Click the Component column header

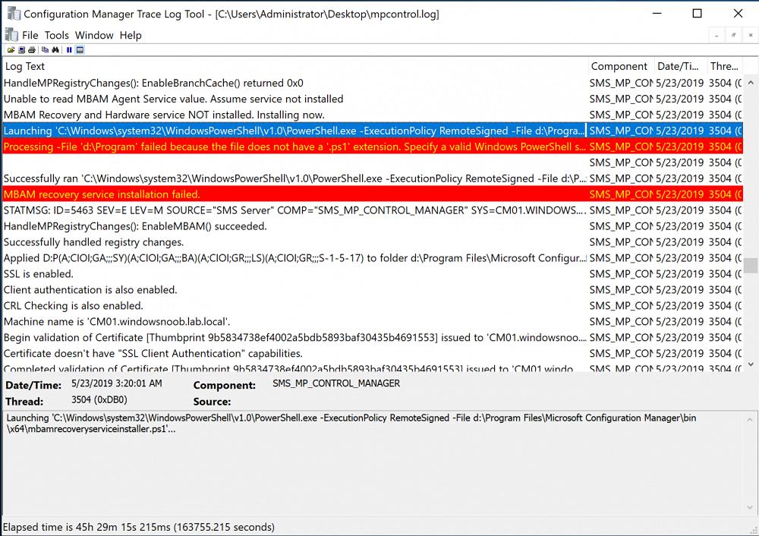point(621,66)
